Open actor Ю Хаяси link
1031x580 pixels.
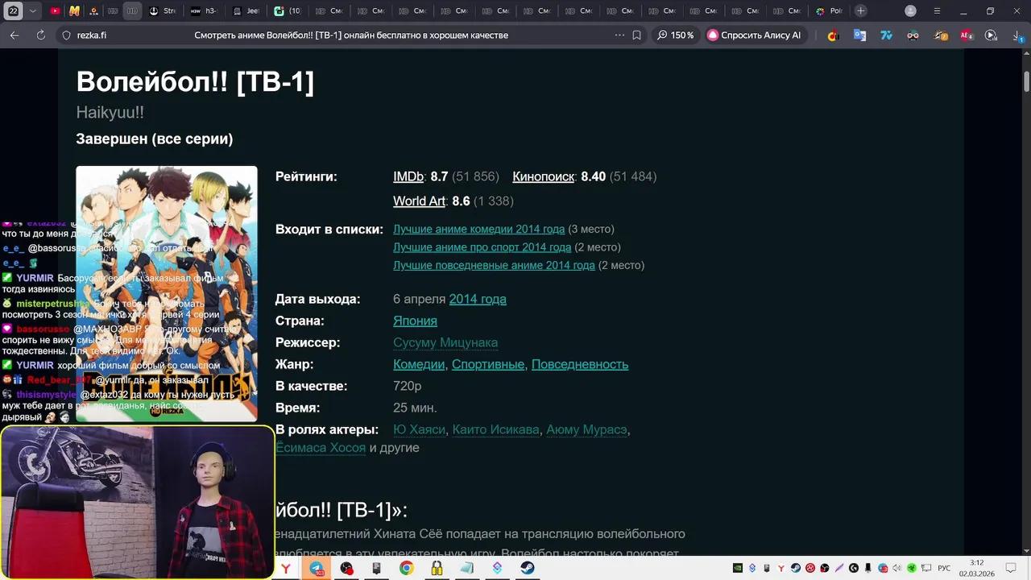click(419, 429)
